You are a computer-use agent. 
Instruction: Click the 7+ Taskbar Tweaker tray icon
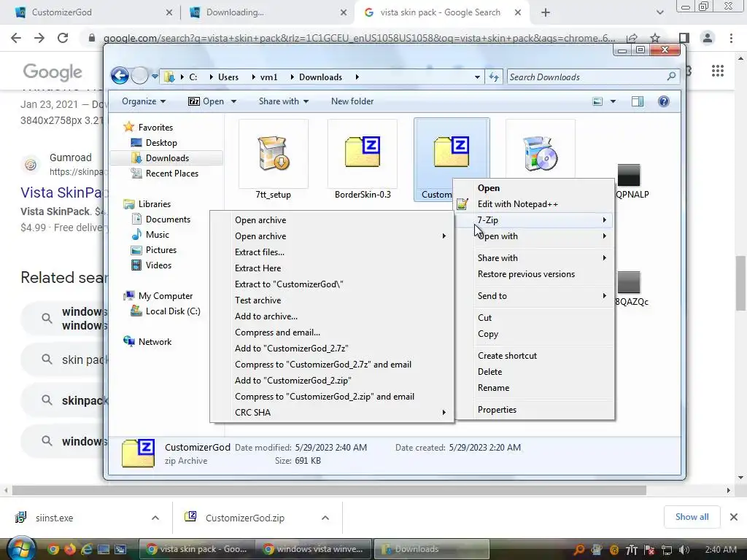coord(631,550)
